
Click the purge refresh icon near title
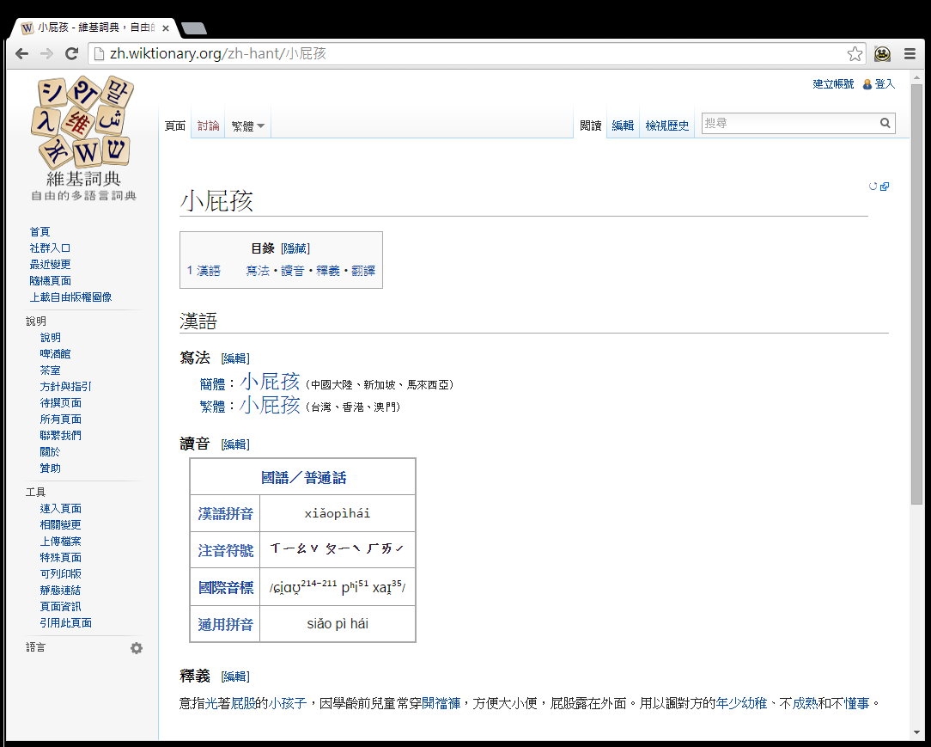click(873, 186)
